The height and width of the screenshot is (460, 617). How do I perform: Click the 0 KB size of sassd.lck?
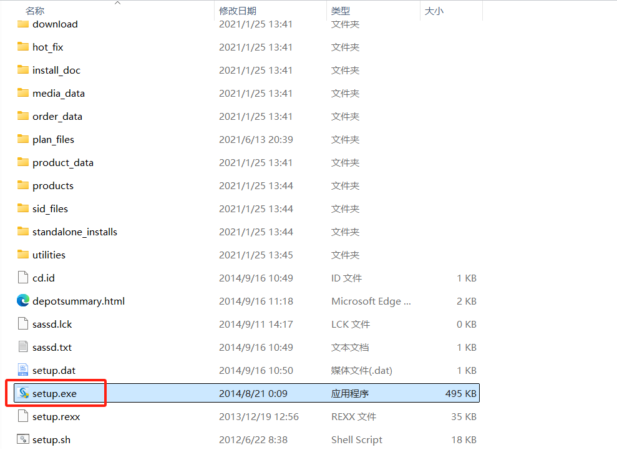click(x=466, y=324)
